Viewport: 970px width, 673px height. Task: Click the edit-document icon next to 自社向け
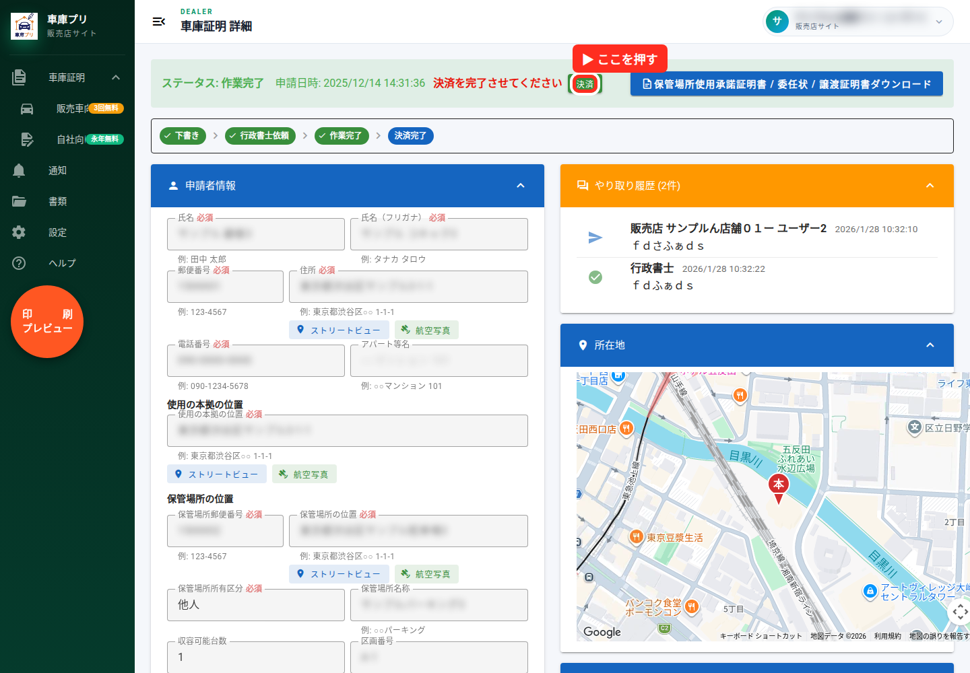tap(27, 139)
